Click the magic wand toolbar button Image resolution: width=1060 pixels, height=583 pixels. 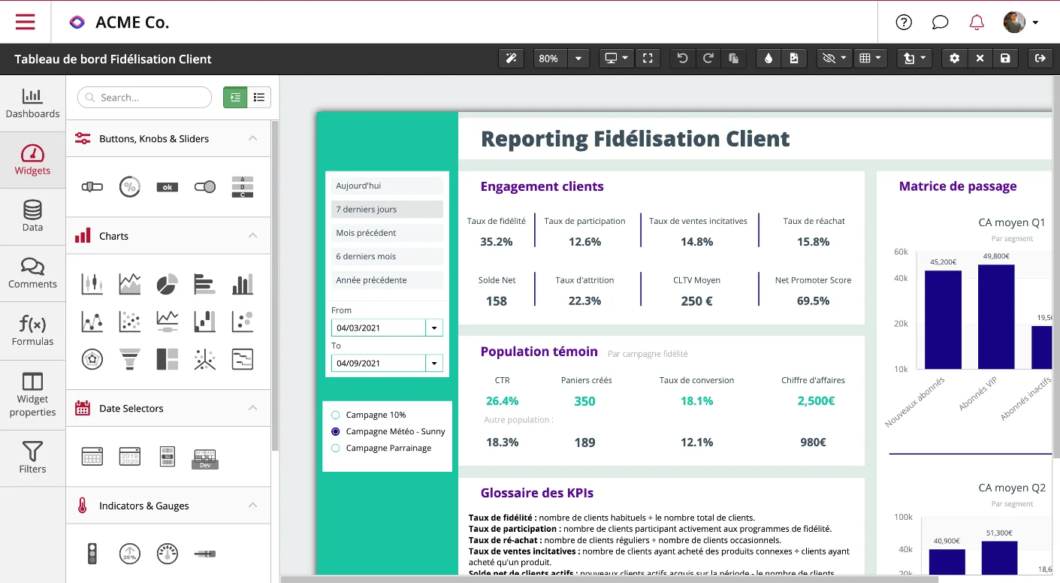[x=512, y=59]
